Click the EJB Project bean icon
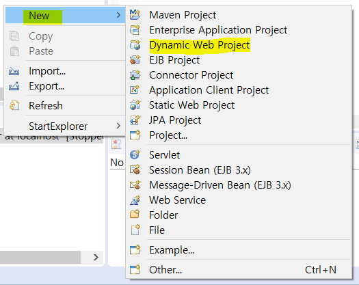 (x=135, y=60)
